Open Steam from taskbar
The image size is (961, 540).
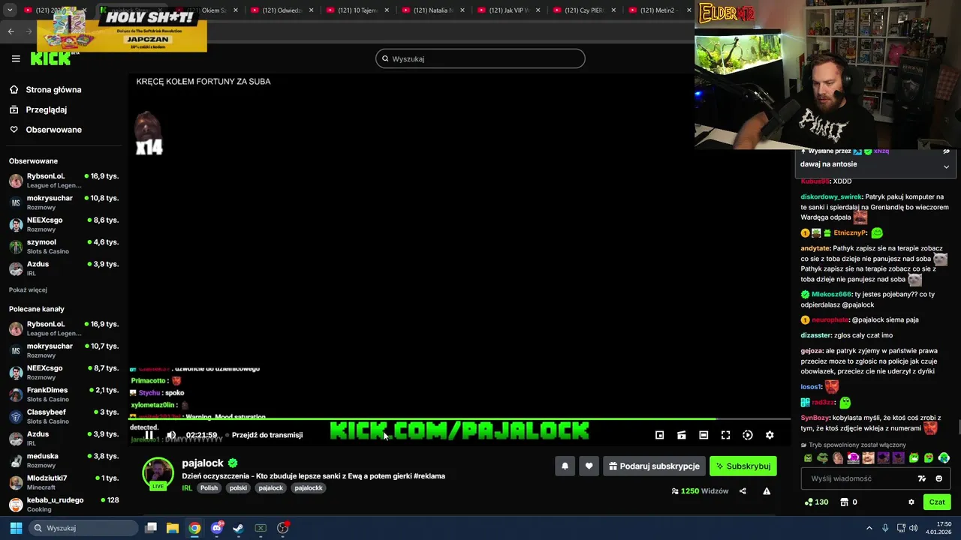tap(238, 528)
